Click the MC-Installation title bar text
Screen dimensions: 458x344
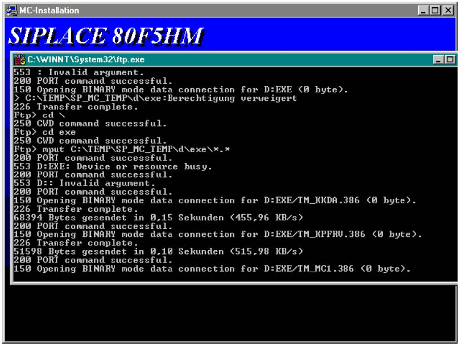(49, 10)
